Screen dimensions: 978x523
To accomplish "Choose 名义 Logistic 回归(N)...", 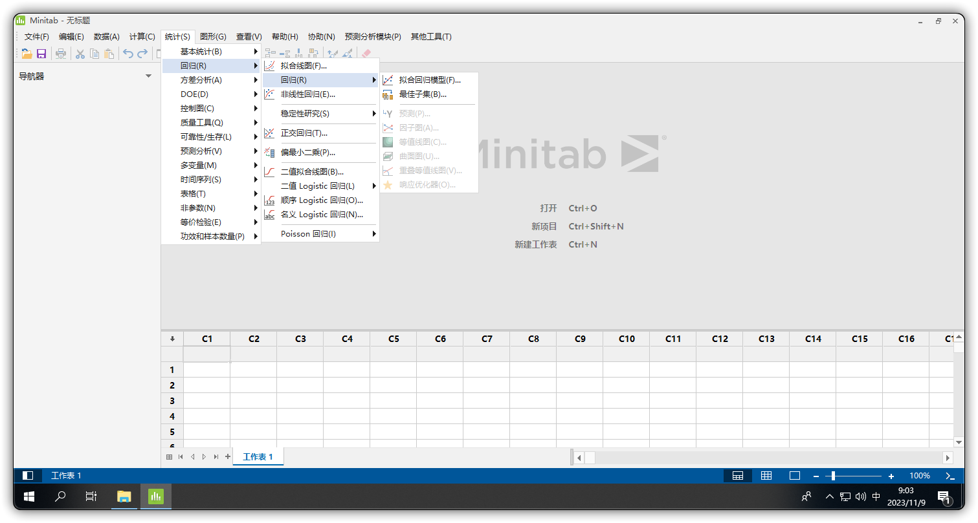I will point(320,215).
